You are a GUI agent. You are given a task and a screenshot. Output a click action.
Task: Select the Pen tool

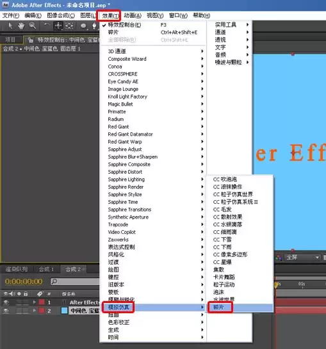tap(95, 26)
